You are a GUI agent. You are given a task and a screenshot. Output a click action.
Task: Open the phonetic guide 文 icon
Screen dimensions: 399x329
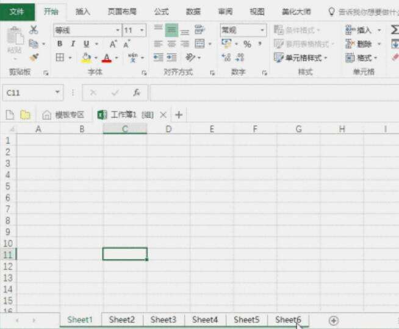coord(133,58)
